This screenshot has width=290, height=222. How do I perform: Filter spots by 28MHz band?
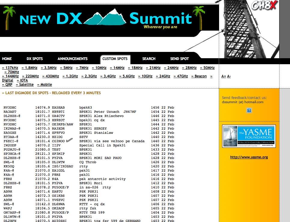tap(189, 68)
